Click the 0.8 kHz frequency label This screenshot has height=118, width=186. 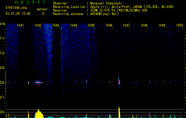point(2,83)
